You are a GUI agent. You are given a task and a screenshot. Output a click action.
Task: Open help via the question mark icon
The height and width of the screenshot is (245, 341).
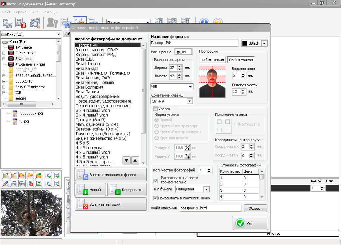(218, 22)
